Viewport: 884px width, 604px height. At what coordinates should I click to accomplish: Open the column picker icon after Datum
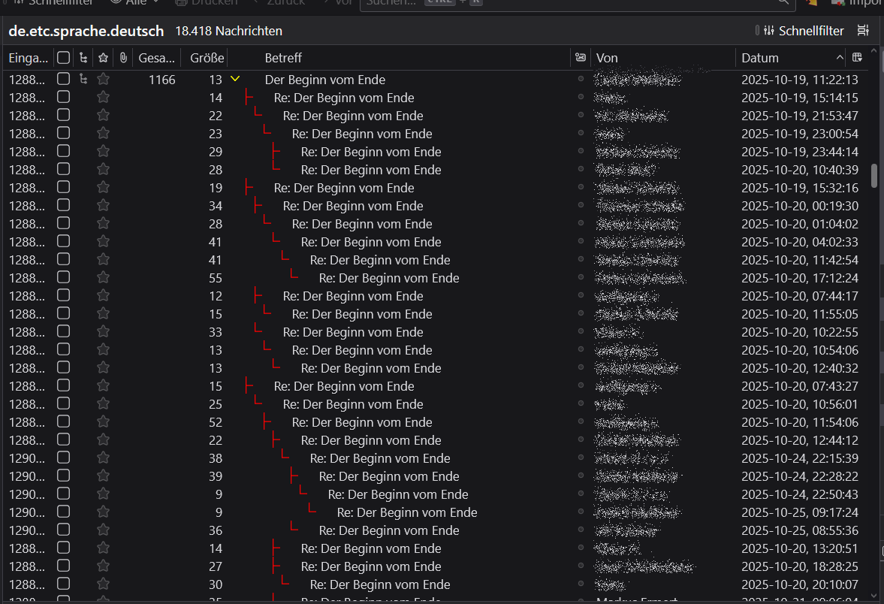click(858, 58)
